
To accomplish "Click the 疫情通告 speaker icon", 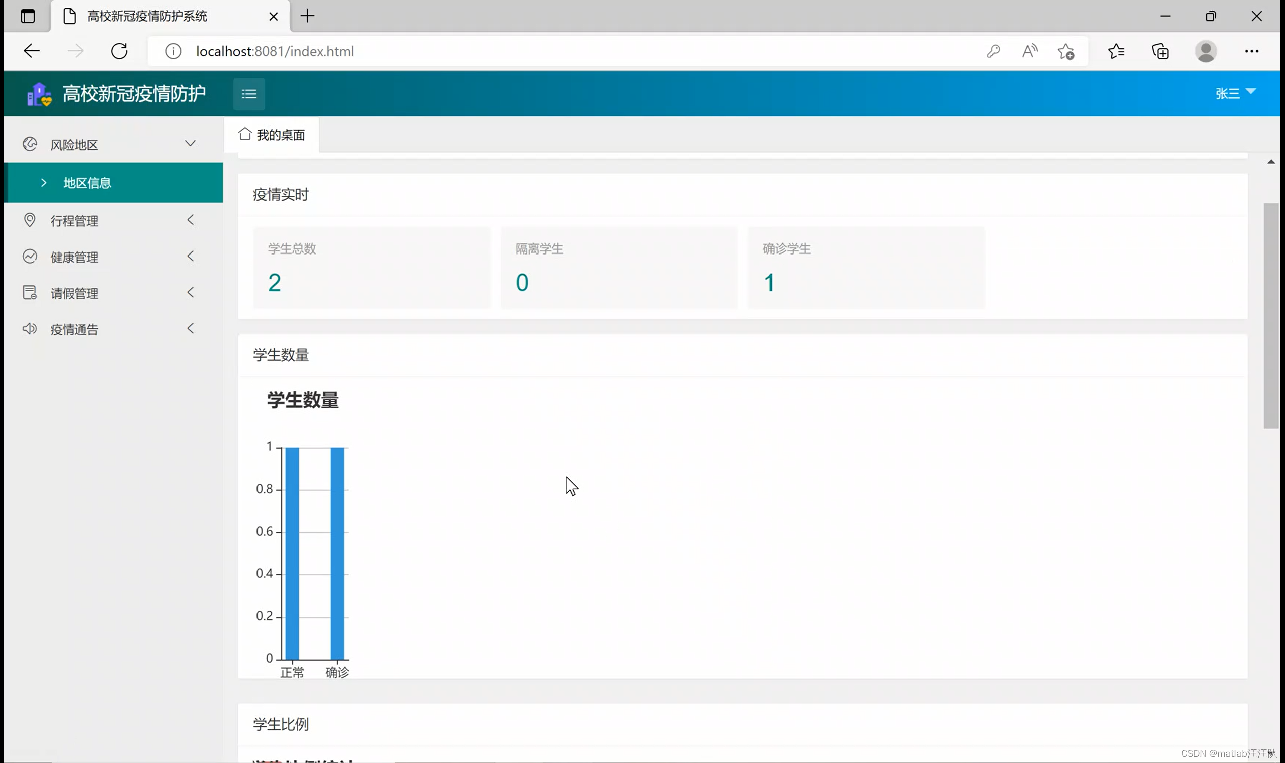I will (x=30, y=329).
